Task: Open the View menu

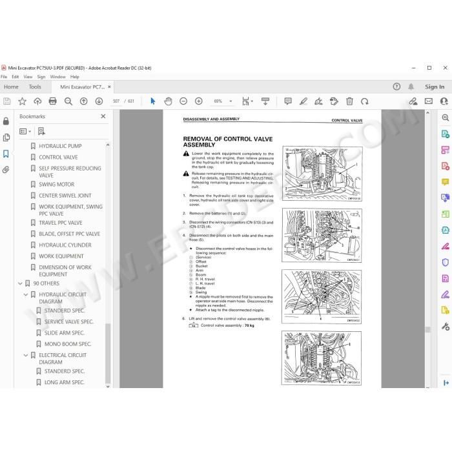Action: pyautogui.click(x=28, y=77)
